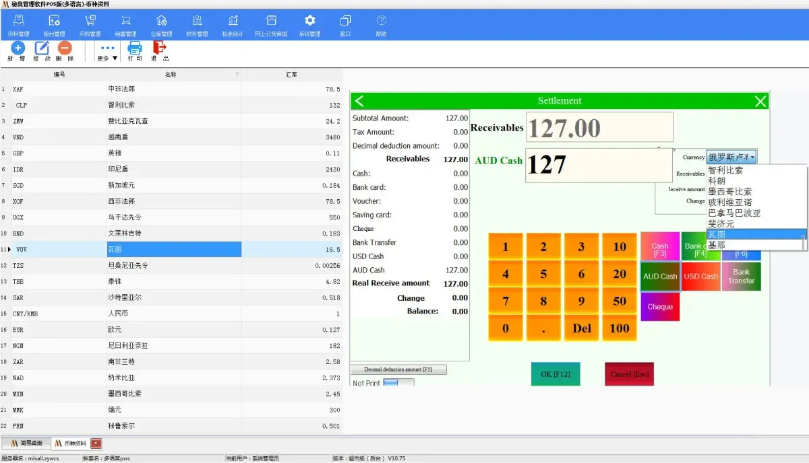This screenshot has height=463, width=809.
Task: Open 销售管理 sales cart icon
Action: pos(125,25)
